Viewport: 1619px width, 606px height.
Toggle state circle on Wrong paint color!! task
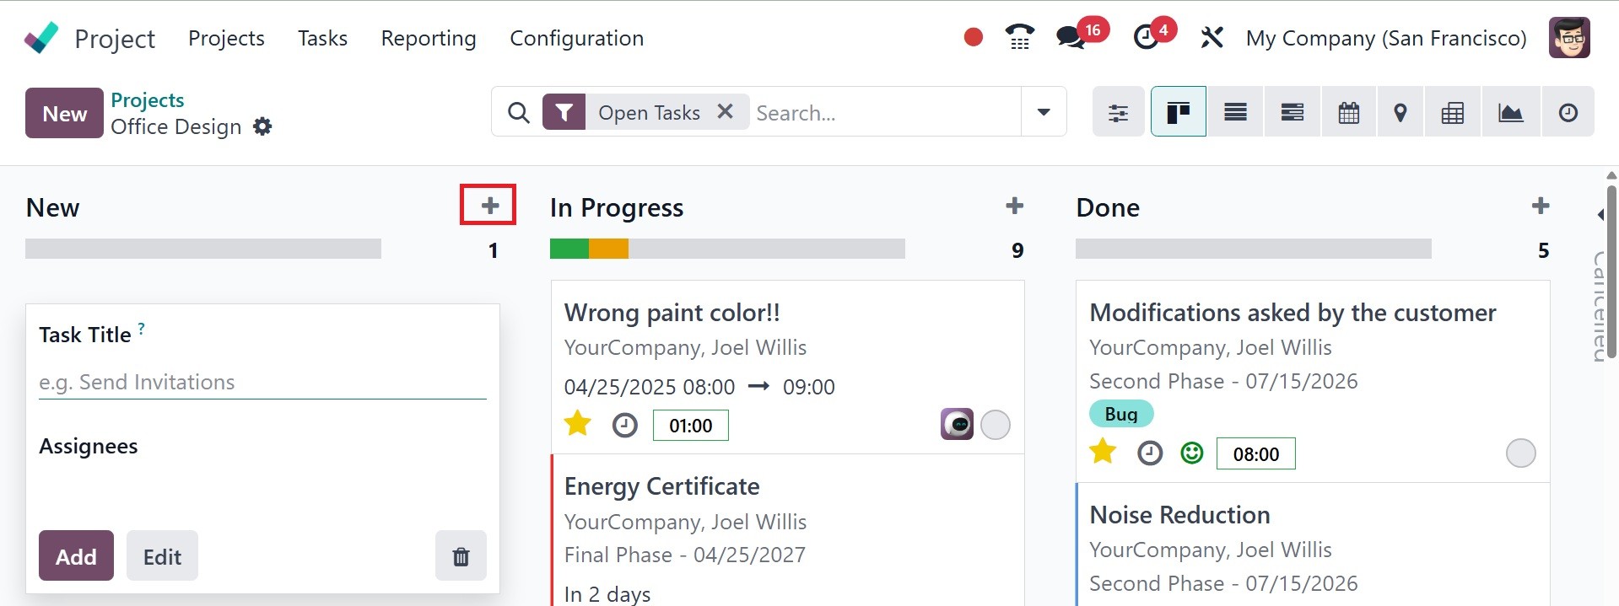tap(996, 425)
